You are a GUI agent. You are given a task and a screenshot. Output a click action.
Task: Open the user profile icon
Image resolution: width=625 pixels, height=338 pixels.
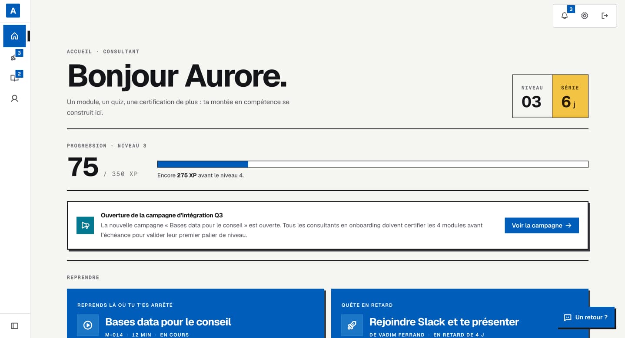click(15, 98)
